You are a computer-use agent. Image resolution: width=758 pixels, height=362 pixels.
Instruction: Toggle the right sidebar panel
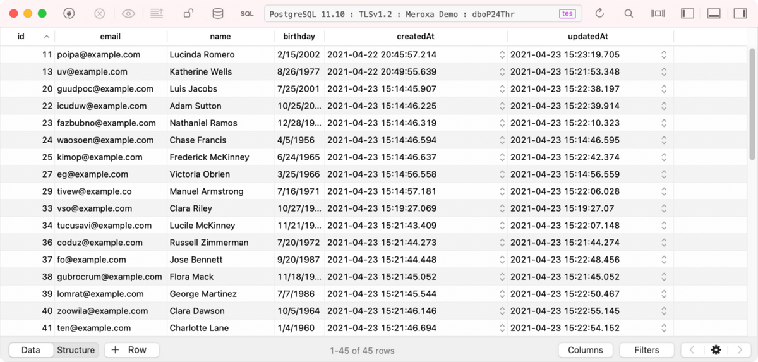pyautogui.click(x=740, y=13)
